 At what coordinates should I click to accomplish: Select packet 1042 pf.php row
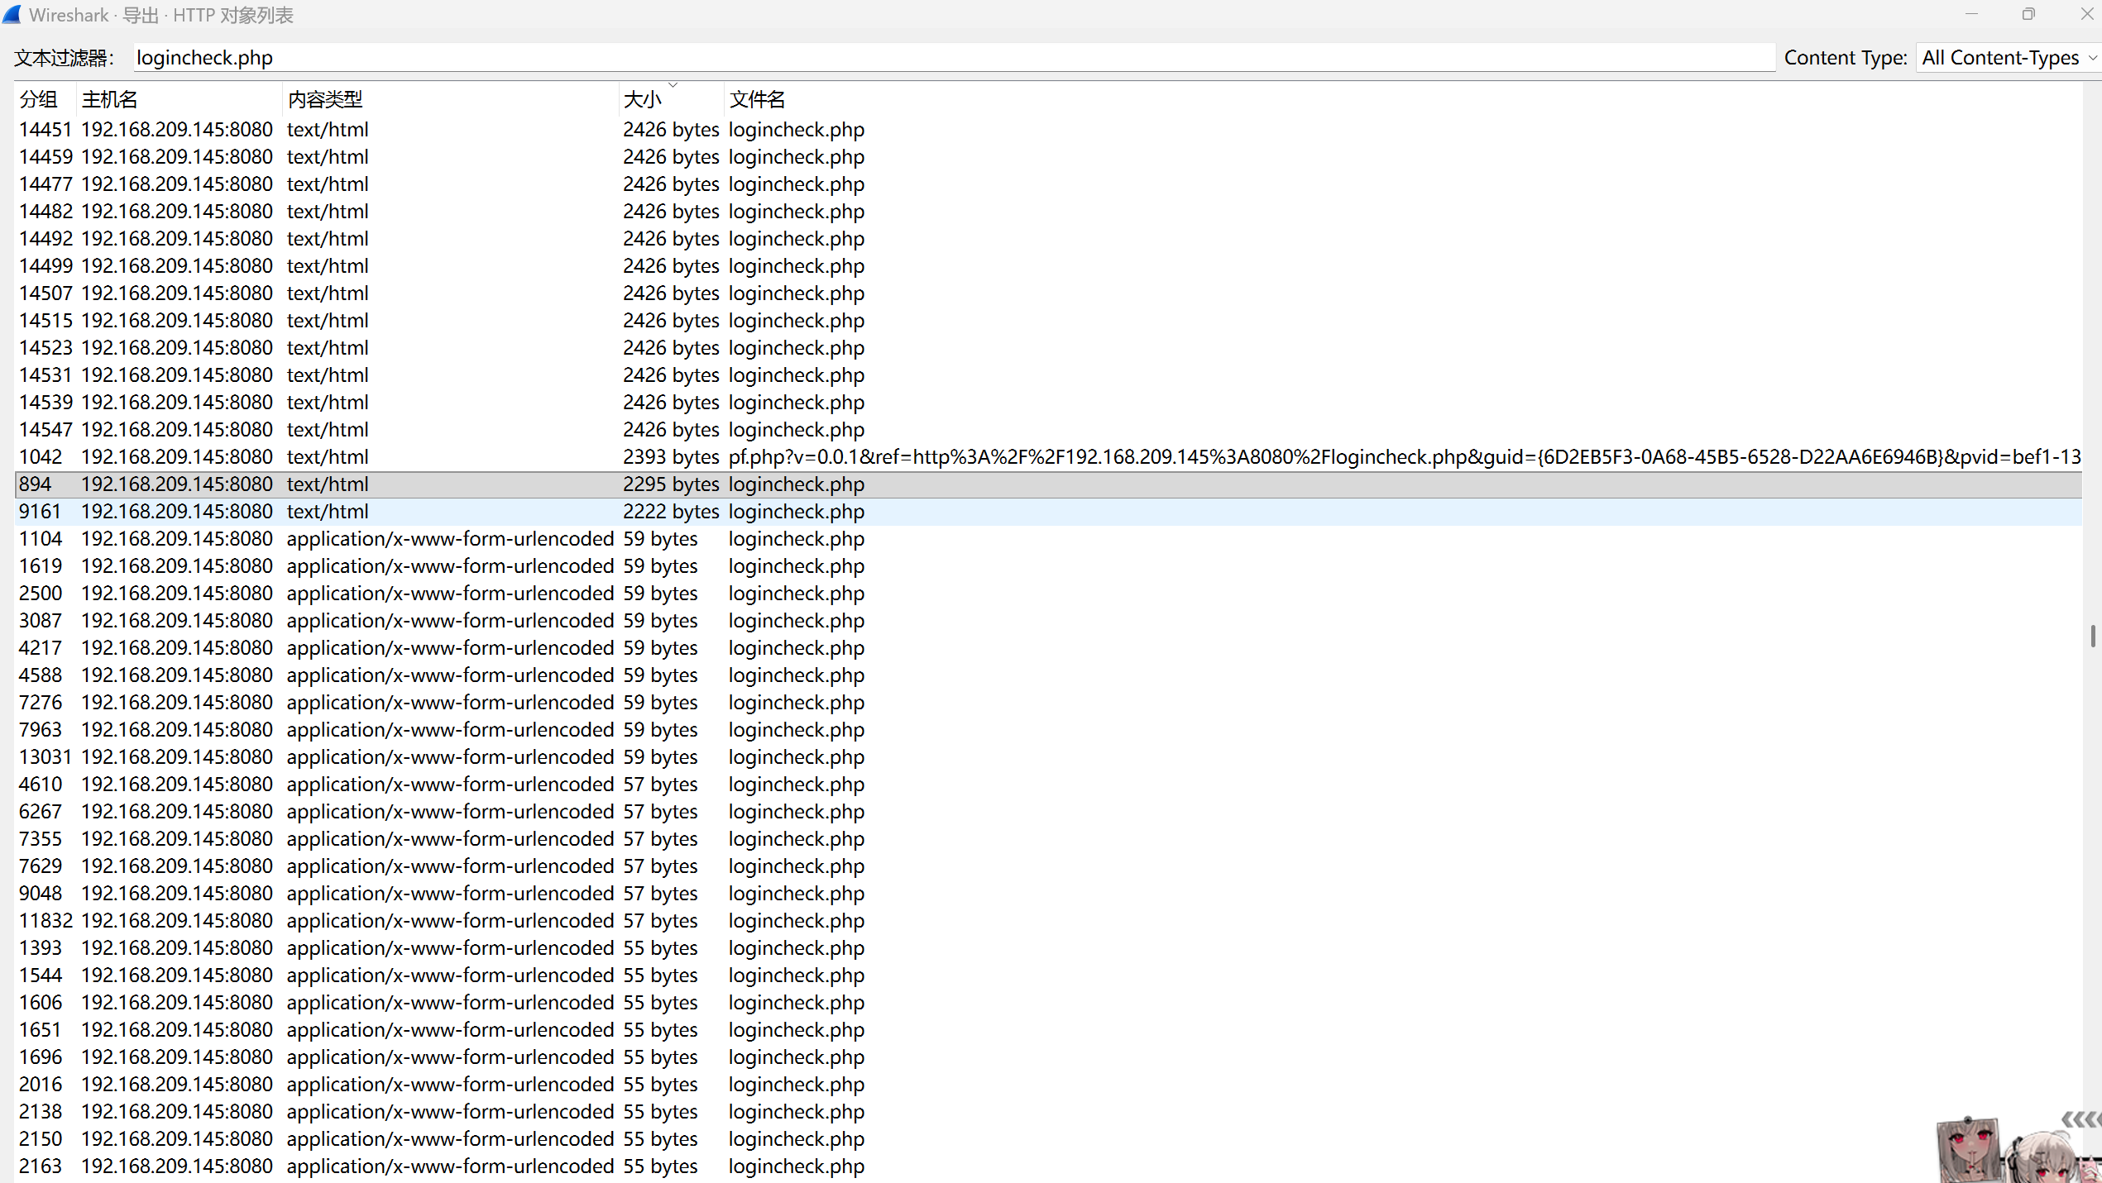pyautogui.click(x=496, y=457)
